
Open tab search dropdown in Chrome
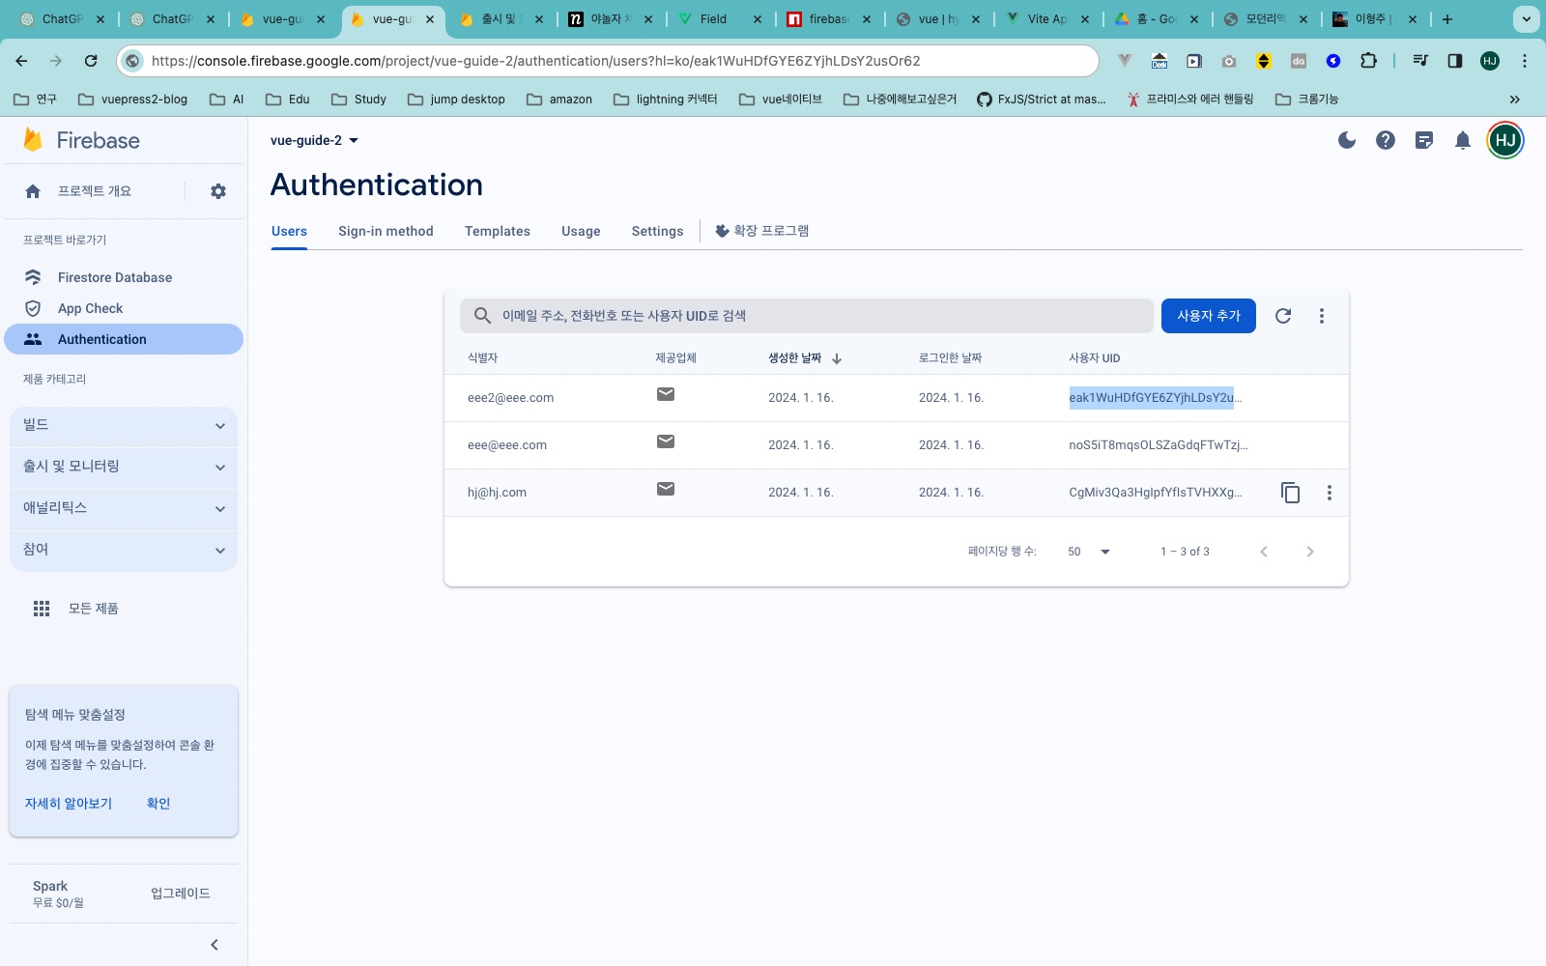coord(1527,19)
